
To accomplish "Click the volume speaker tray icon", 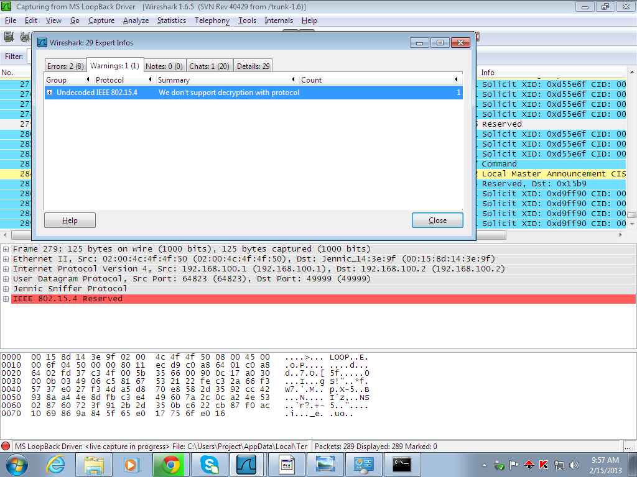I will (x=574, y=465).
